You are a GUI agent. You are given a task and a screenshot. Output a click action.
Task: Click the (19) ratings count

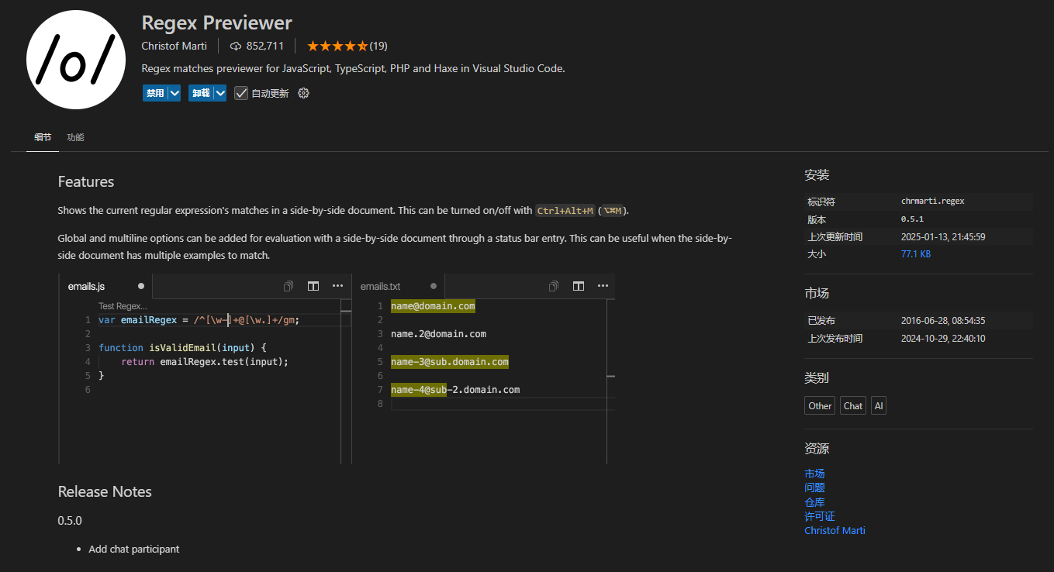point(378,46)
